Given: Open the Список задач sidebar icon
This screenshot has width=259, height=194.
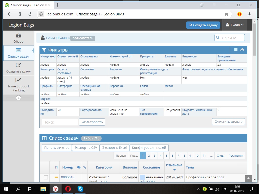Looking at the screenshot, I should [18, 50].
